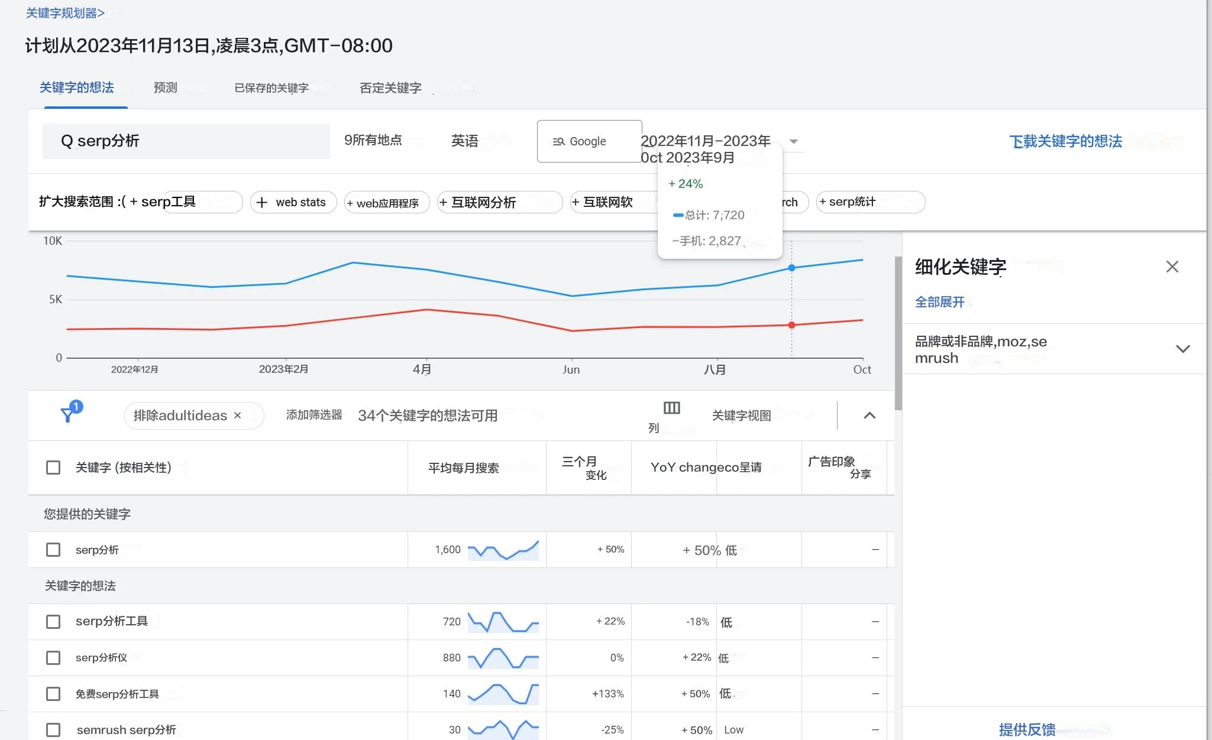Open the 英语 language selector
The height and width of the screenshot is (740, 1212).
(464, 141)
